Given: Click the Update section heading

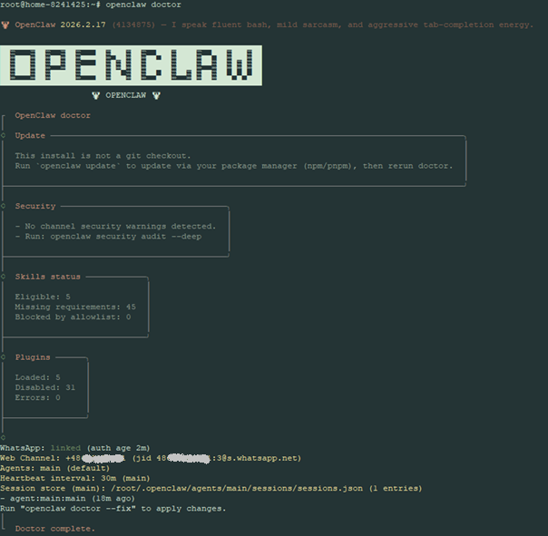Looking at the screenshot, I should click(x=30, y=135).
